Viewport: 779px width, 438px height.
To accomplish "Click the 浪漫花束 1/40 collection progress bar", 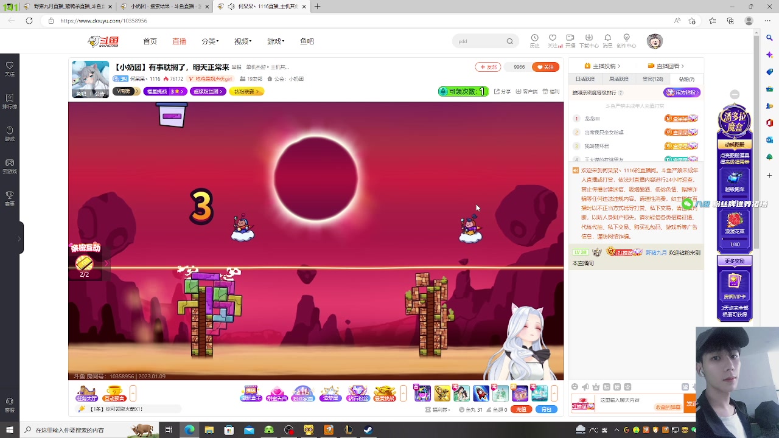I will 735,238.
